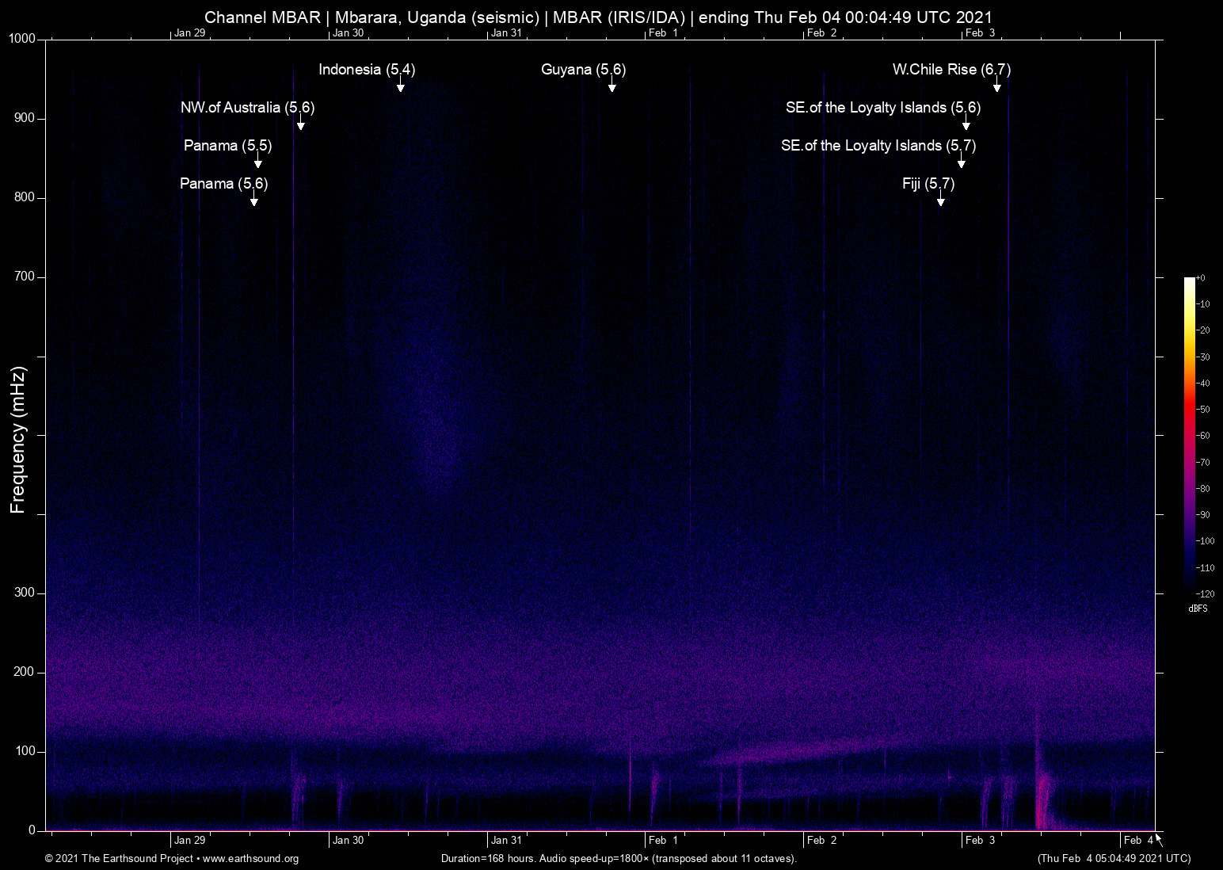Screen dimensions: 1223x870
Task: Click the arrow beneath W.Chile Rise (6.7)
Action: pyautogui.click(x=996, y=86)
